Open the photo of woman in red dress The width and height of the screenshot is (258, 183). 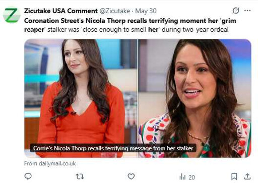(x=81, y=98)
